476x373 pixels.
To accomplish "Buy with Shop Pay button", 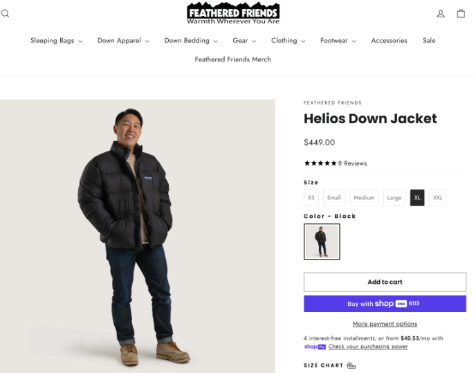I will coord(385,304).
